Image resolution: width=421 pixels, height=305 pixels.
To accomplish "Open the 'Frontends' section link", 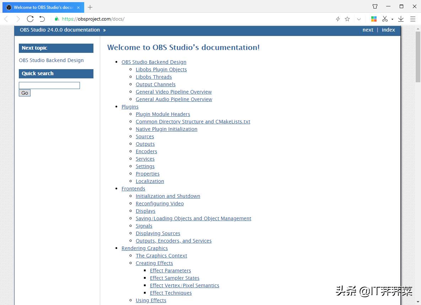I will point(133,189).
